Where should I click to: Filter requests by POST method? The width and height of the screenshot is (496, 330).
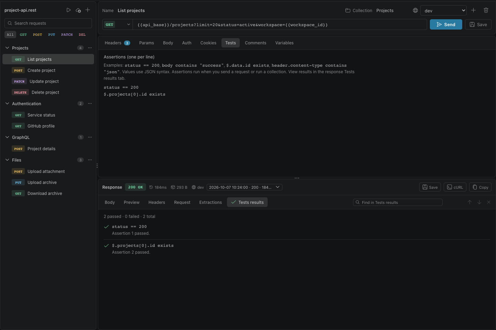[38, 34]
